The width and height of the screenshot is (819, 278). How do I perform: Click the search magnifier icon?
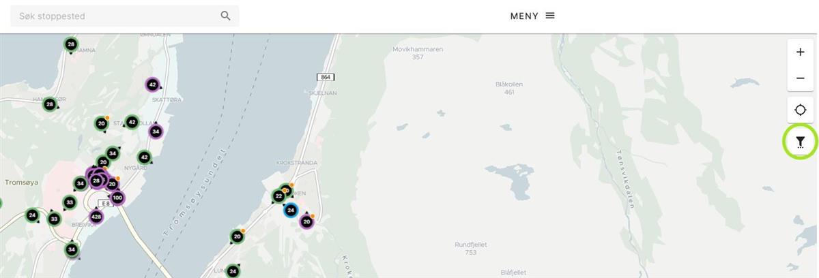pyautogui.click(x=226, y=16)
